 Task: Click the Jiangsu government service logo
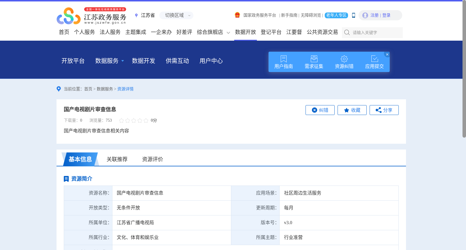91,16
